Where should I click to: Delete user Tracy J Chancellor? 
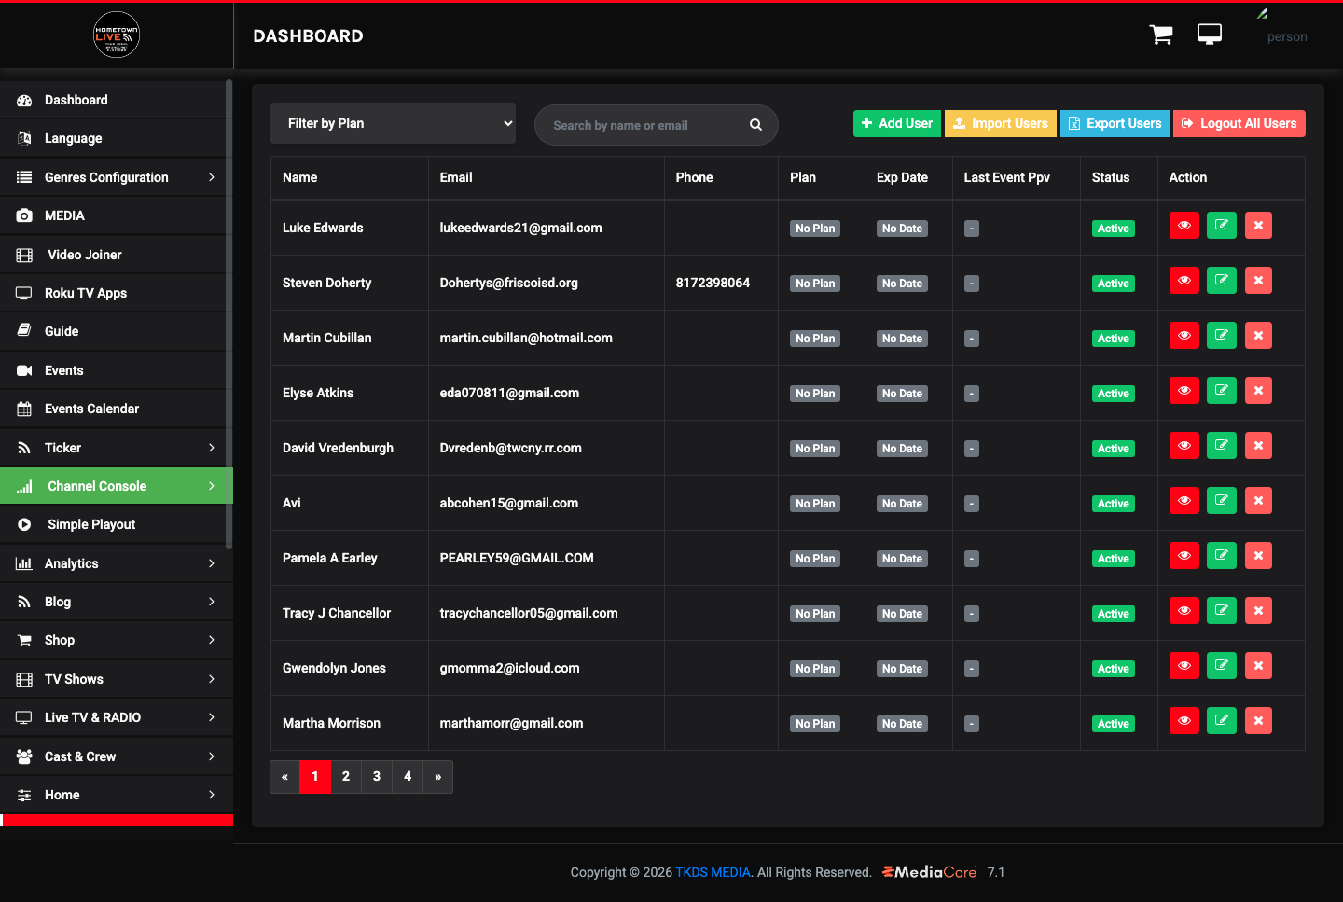(x=1258, y=611)
